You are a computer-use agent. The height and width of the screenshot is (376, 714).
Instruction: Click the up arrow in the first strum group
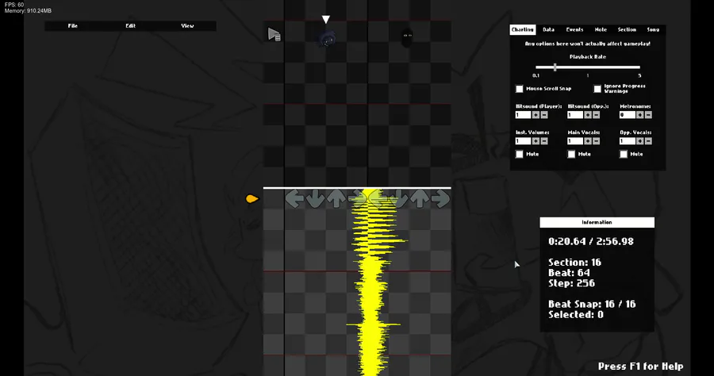[x=336, y=199]
